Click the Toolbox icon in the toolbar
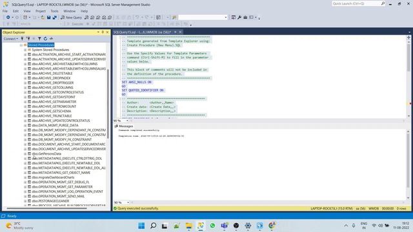413x232 pixels. click(x=245, y=17)
